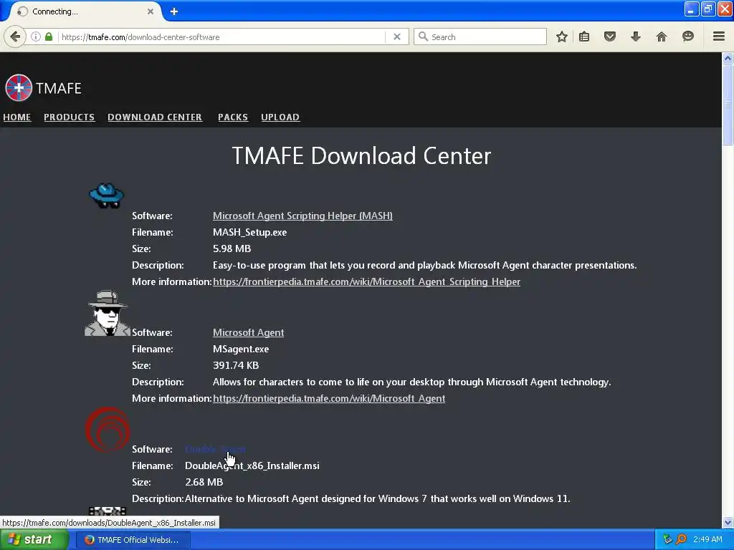734x550 pixels.
Task: Open a new tab with the plus button
Action: 174,11
